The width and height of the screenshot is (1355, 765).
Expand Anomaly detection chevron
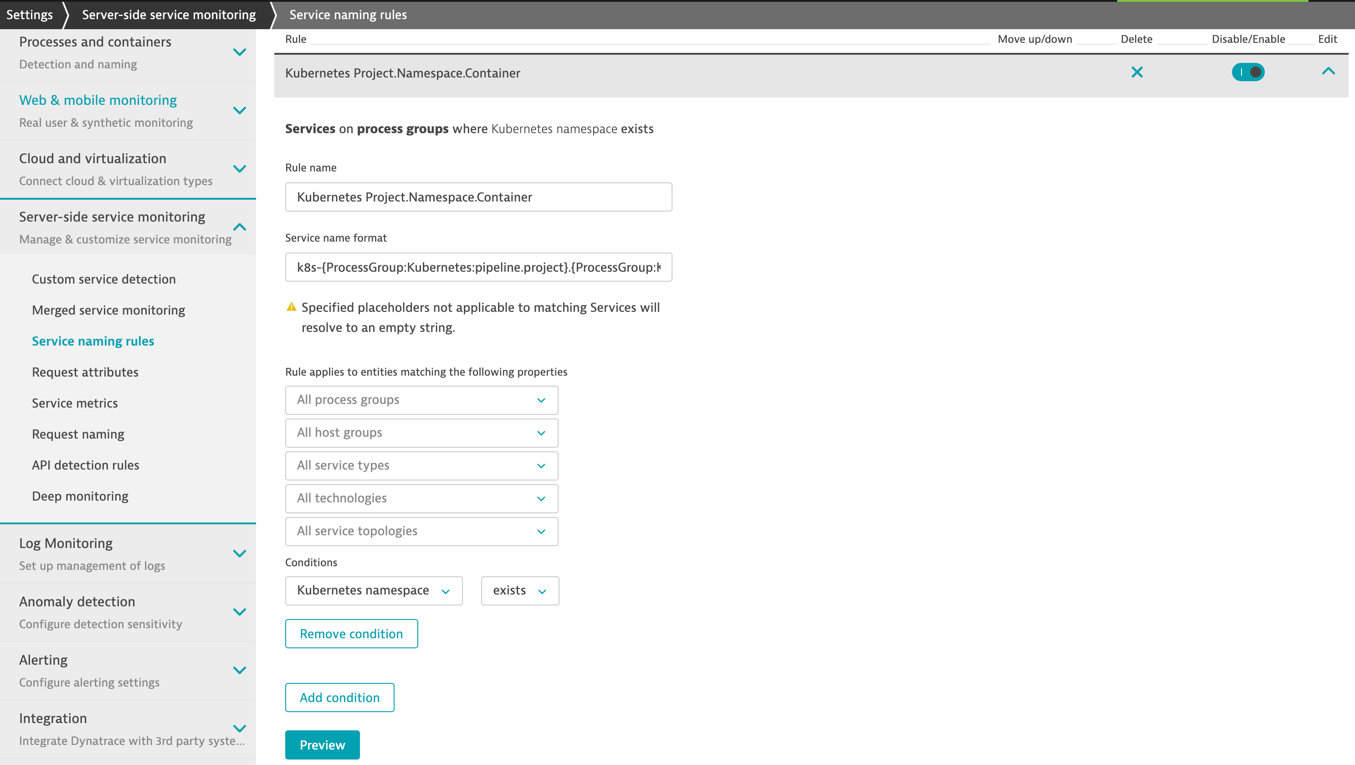(x=239, y=612)
